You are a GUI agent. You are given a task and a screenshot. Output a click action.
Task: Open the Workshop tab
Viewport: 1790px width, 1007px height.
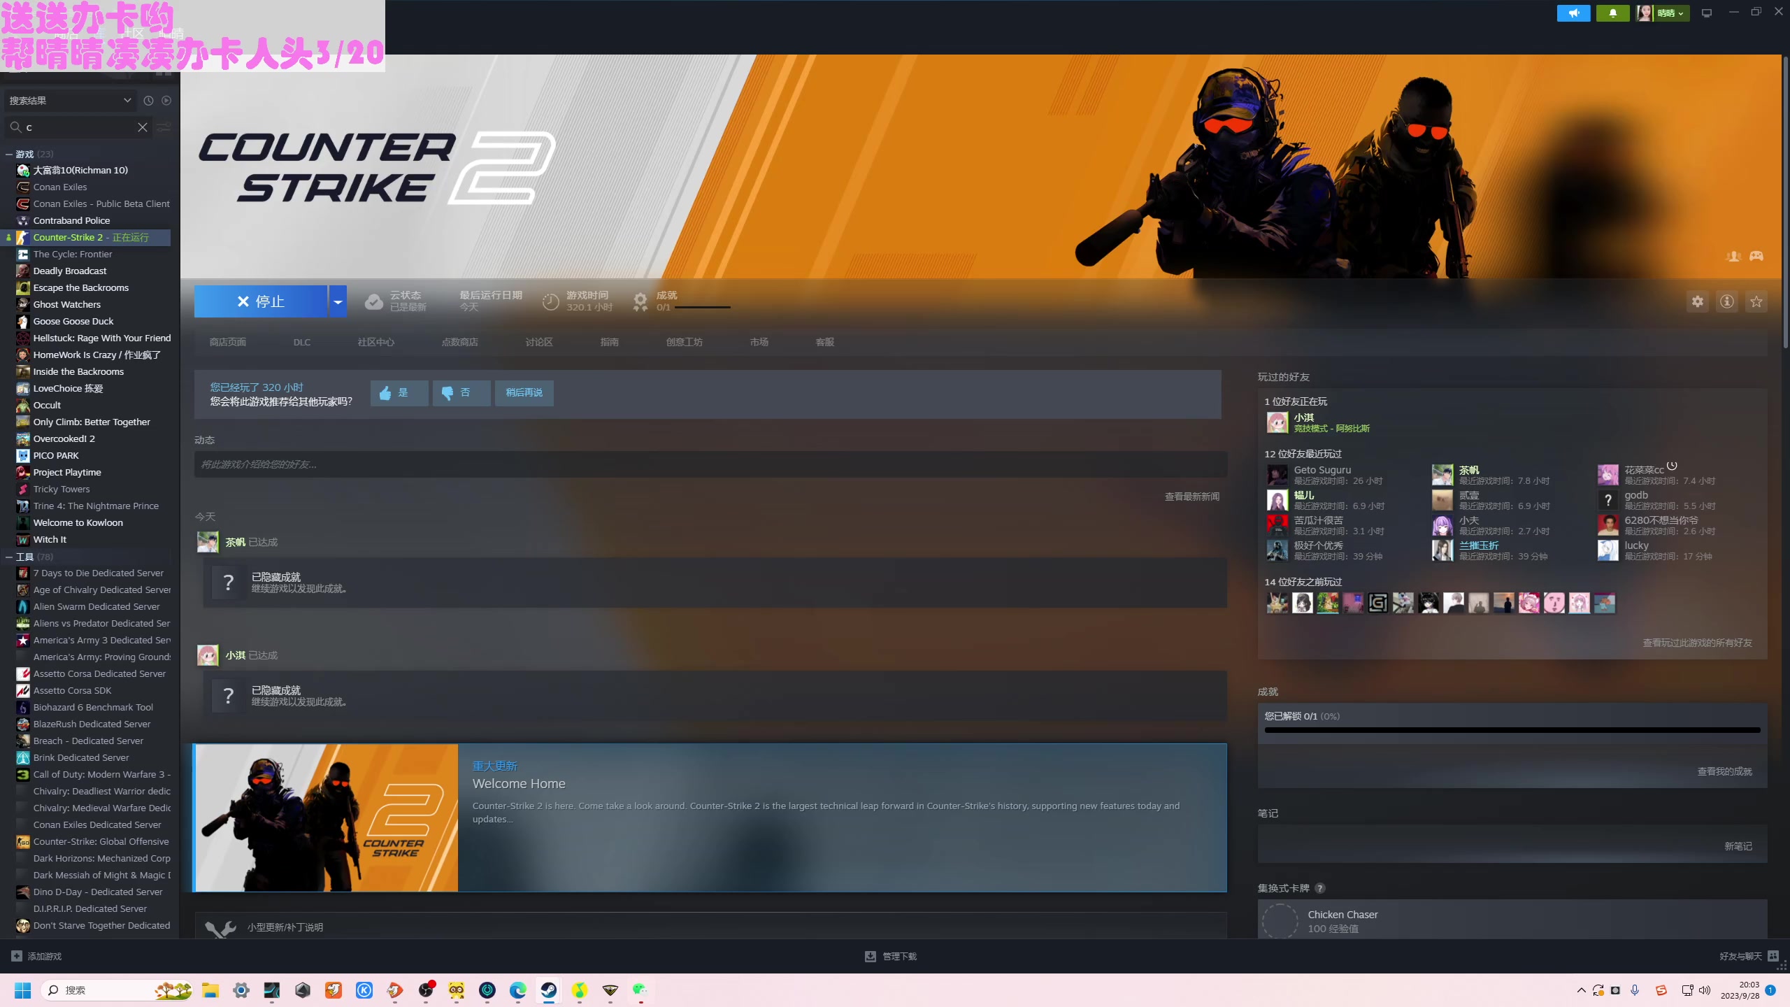pos(685,342)
